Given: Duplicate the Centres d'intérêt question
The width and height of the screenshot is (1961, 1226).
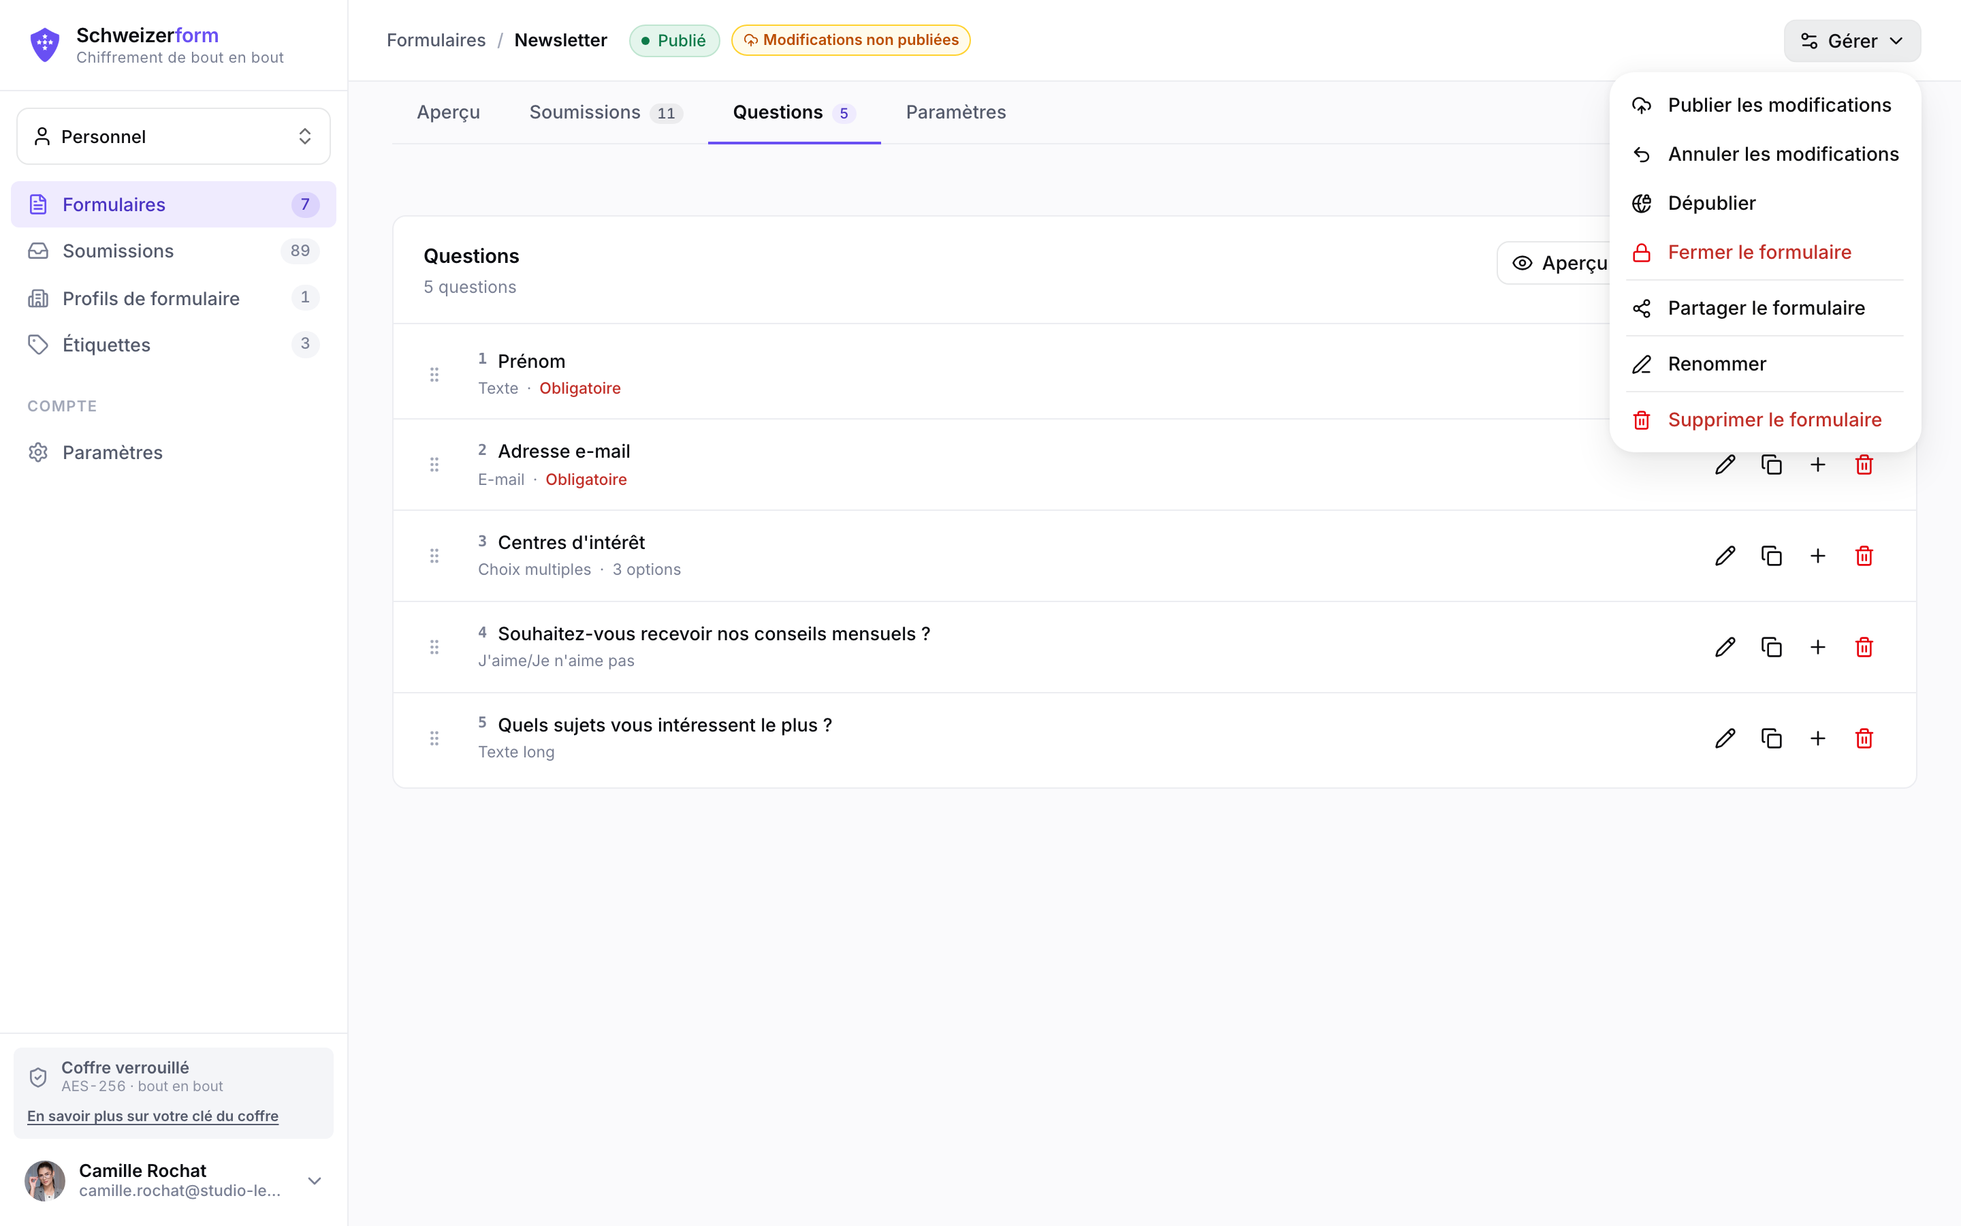Looking at the screenshot, I should (1772, 555).
